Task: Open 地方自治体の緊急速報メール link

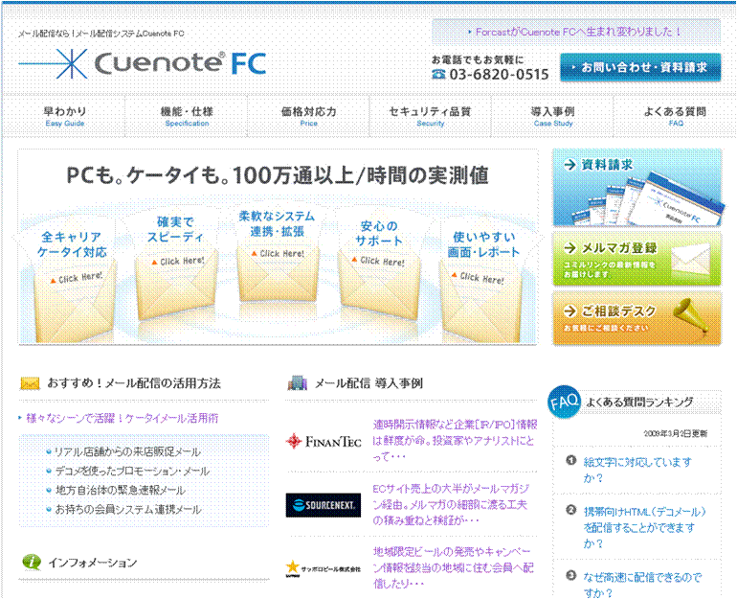Action: pos(121,491)
